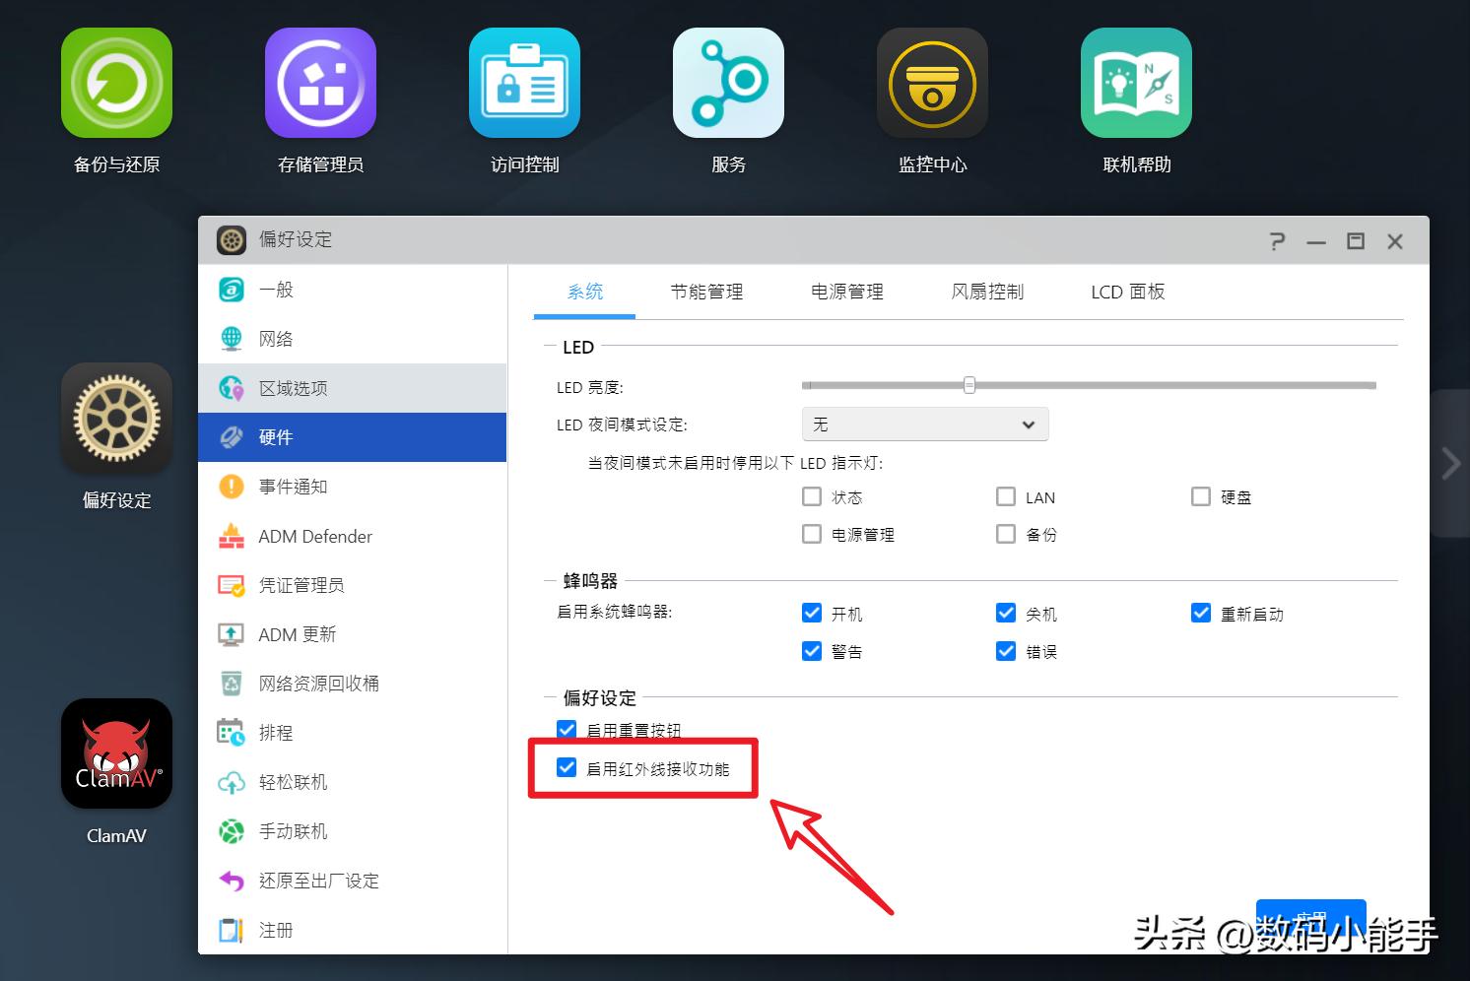Enable the LAN LED indicator checkbox
The height and width of the screenshot is (981, 1470).
(x=1006, y=496)
